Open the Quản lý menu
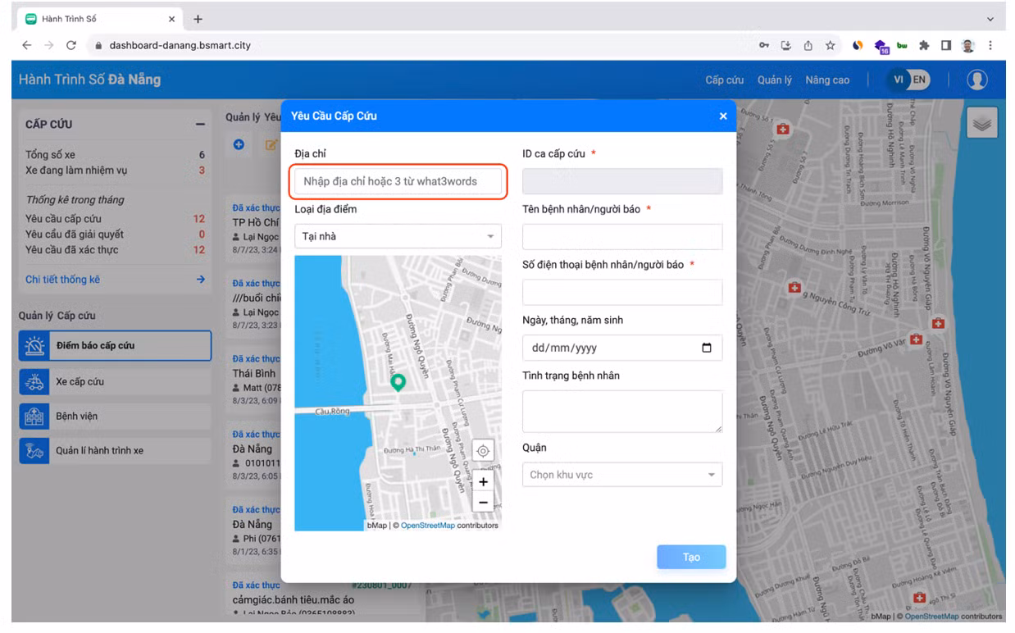Image resolution: width=1015 pixels, height=633 pixels. click(x=775, y=80)
